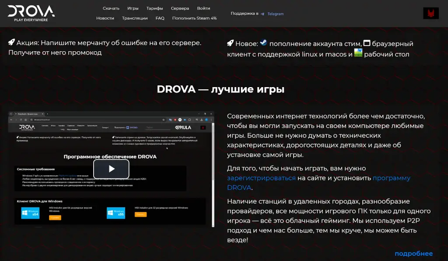The image size is (448, 261).
Task: Follow the программу DROVA link
Action: pyautogui.click(x=318, y=183)
